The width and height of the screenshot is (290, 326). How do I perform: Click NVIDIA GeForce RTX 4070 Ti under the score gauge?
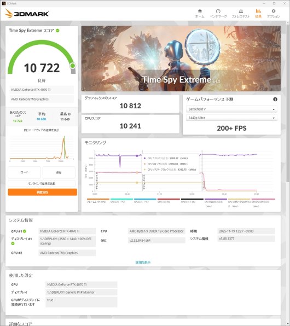(42, 90)
